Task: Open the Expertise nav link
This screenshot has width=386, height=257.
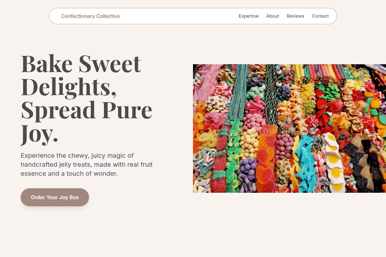Action: point(248,16)
